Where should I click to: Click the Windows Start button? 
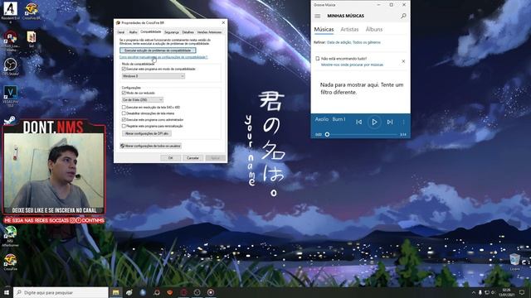(x=6, y=292)
